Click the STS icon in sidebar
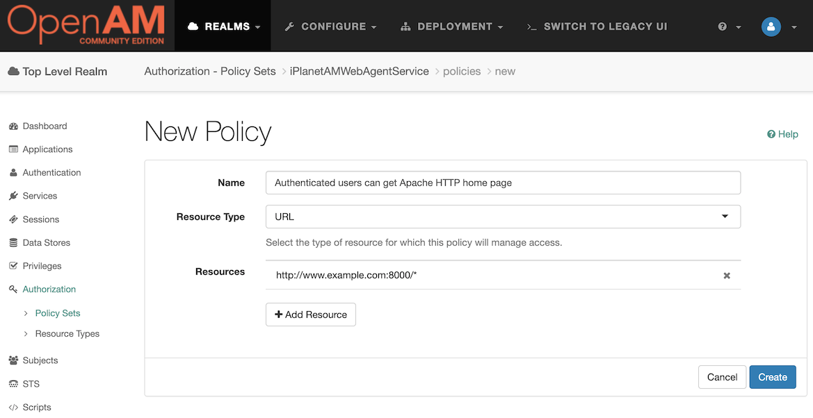Viewport: 813px width, 418px height. coord(13,384)
